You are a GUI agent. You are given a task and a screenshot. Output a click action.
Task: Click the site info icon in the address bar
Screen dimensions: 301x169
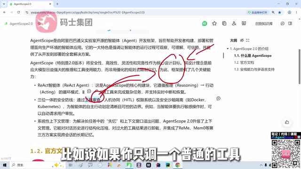click(x=27, y=12)
